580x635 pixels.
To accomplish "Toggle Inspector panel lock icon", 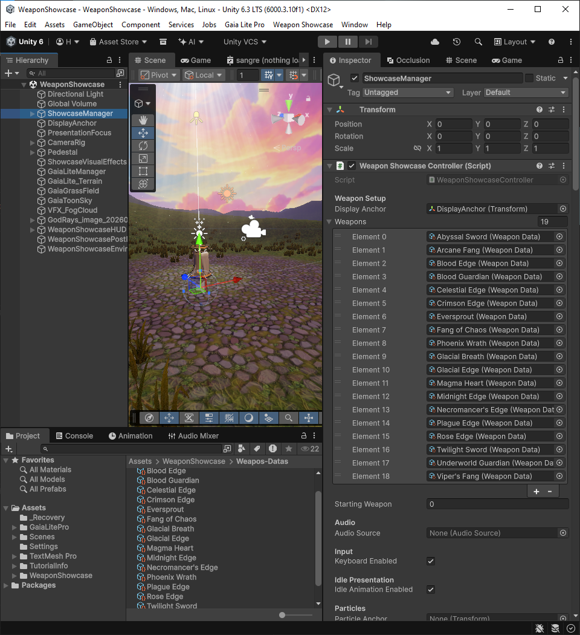I will (x=560, y=60).
